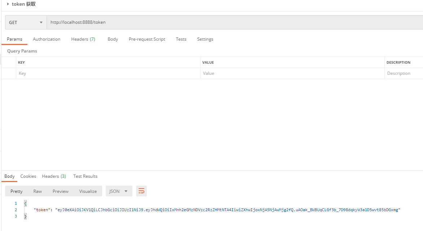Image resolution: width=423 pixels, height=231 pixels.
Task: Select the Visualize response view
Action: [x=88, y=191]
